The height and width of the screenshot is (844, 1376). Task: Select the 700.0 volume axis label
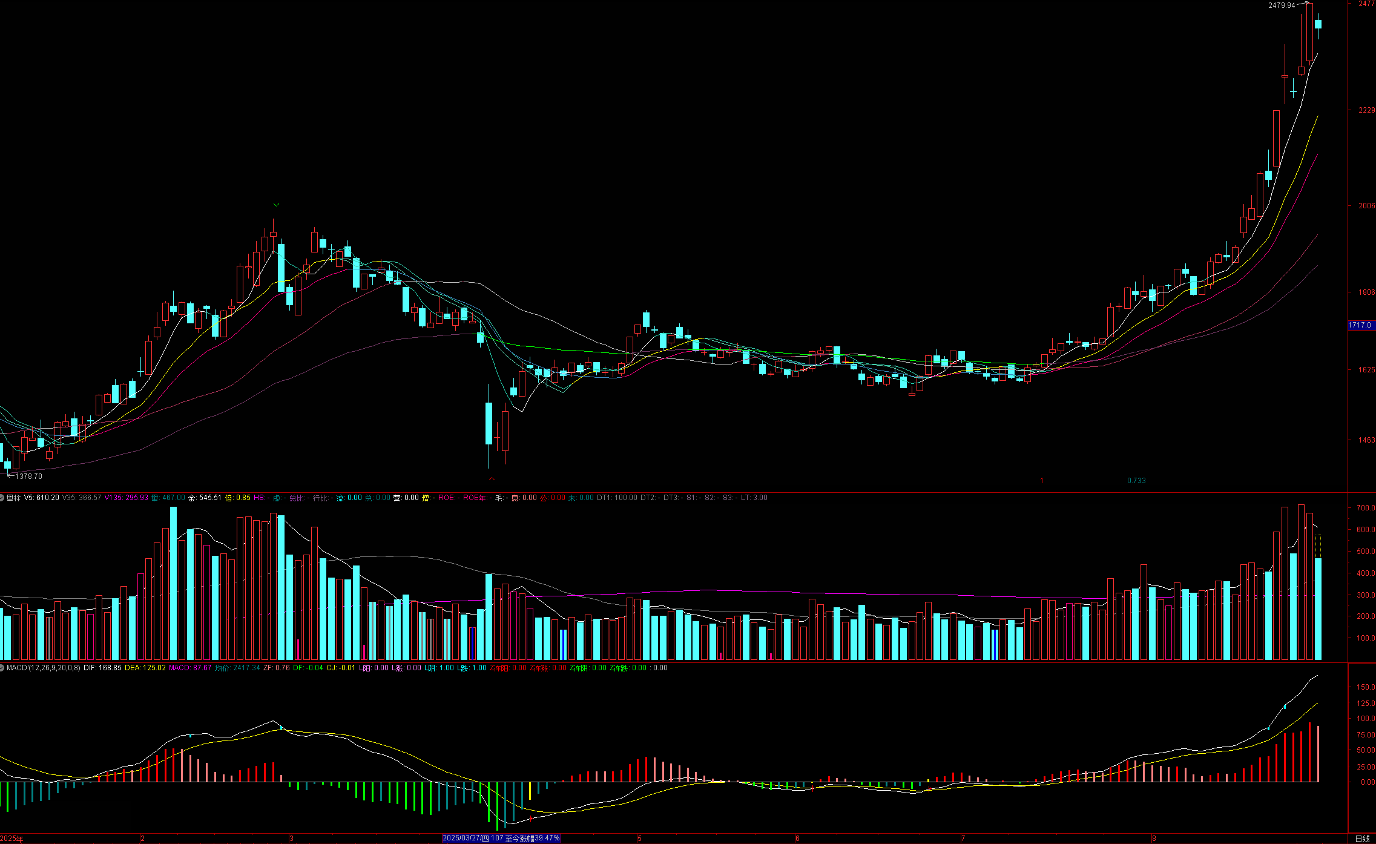click(x=1366, y=508)
